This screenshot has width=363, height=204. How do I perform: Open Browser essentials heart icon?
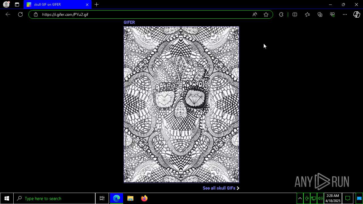coord(332,14)
